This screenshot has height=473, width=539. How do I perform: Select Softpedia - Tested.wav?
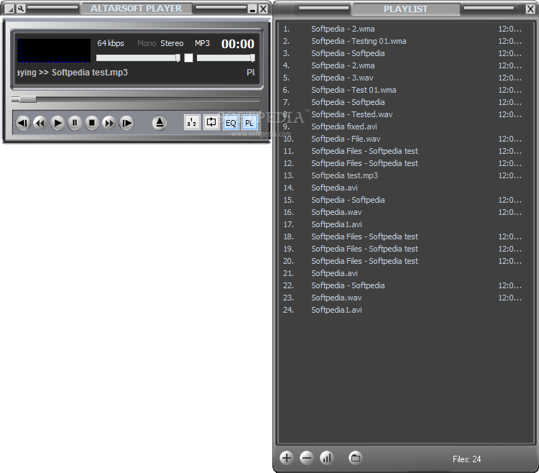pos(405,114)
